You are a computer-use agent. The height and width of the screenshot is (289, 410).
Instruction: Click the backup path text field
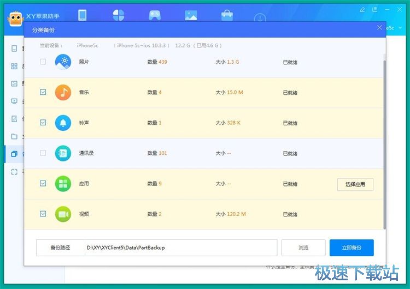tap(180, 248)
